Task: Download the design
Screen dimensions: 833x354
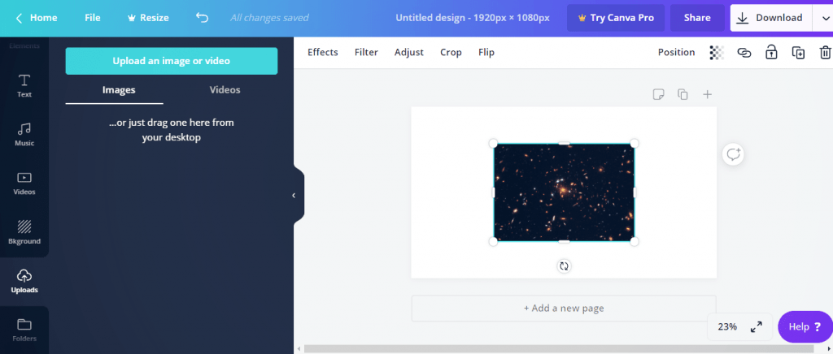Action: coord(771,18)
